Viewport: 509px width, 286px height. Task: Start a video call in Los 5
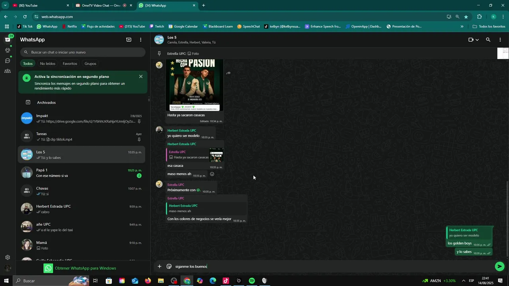coord(471,40)
